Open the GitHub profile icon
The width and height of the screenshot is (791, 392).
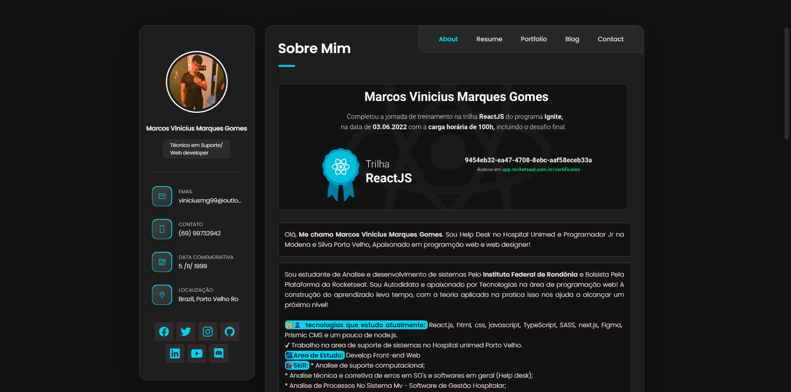(229, 331)
